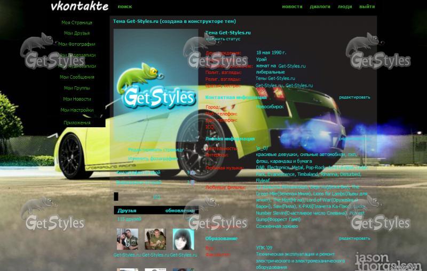The width and height of the screenshot is (427, 271).
Task: Open the video icon beside Видеозаписи со мной
Action: point(193,182)
